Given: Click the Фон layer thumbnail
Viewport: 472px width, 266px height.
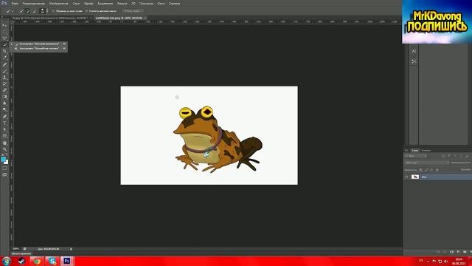Looking at the screenshot, I should 415,177.
